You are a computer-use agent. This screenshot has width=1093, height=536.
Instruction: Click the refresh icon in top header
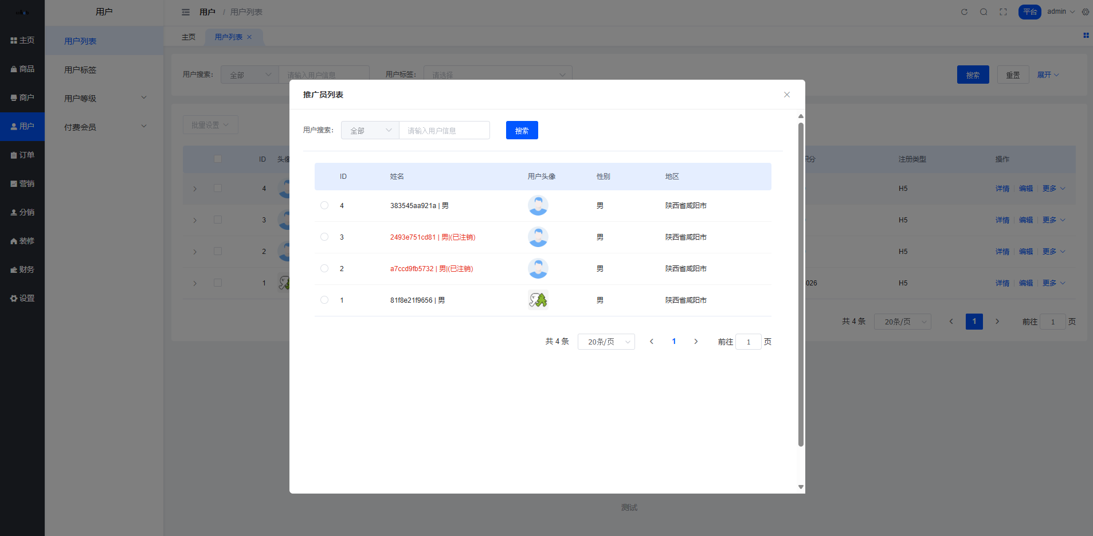click(964, 12)
